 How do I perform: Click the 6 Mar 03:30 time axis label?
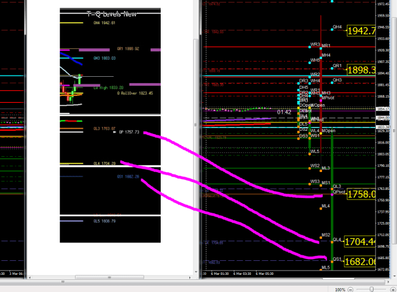(242, 274)
